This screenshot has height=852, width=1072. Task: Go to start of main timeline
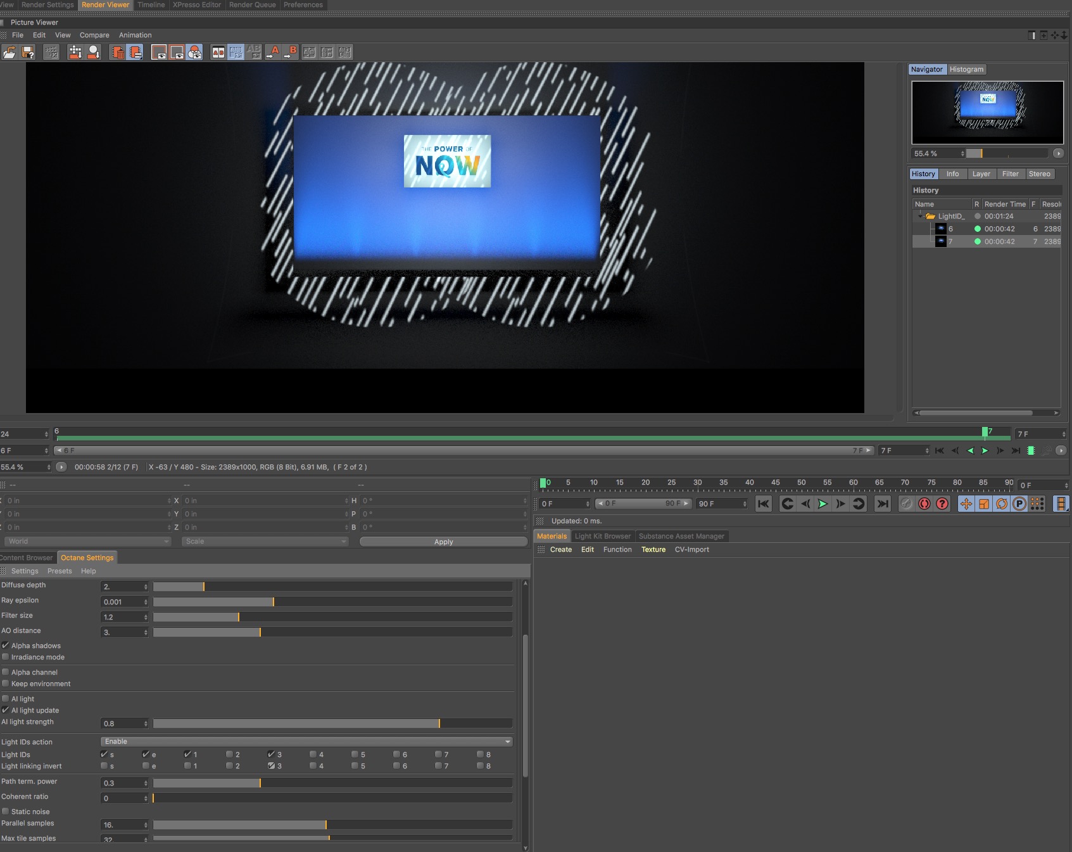[x=764, y=504]
